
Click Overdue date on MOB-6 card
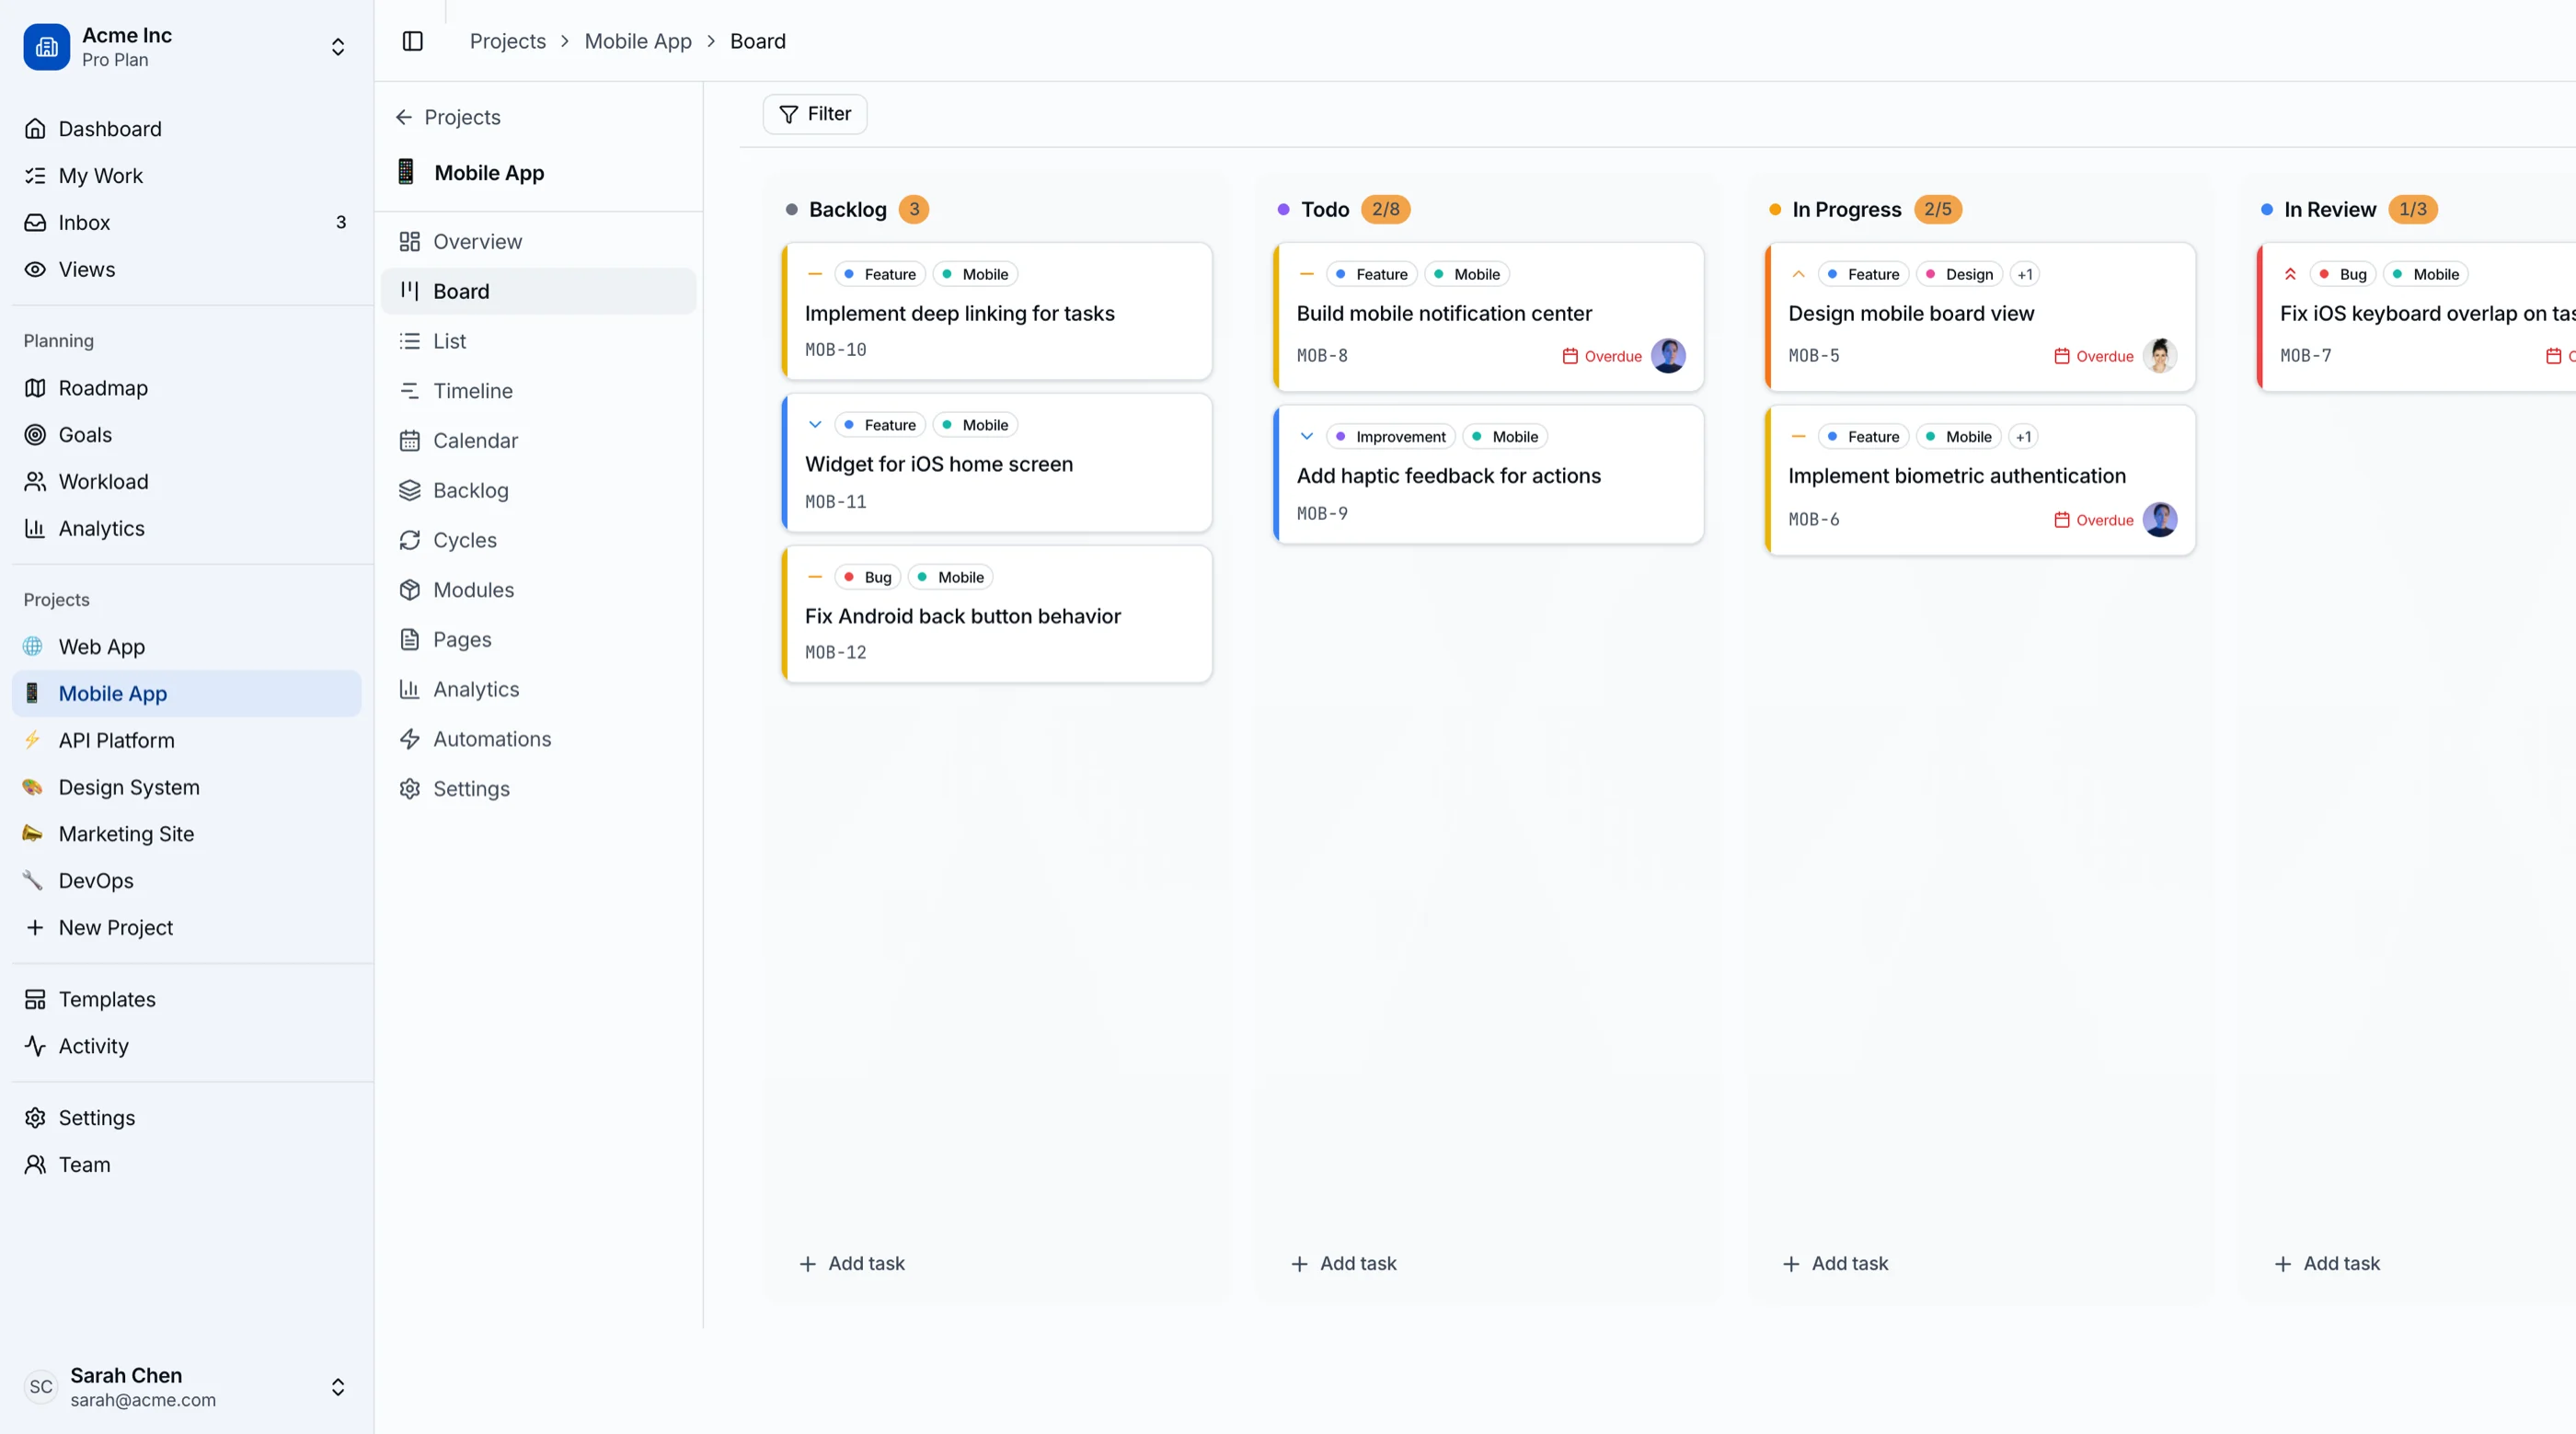[x=2094, y=520]
